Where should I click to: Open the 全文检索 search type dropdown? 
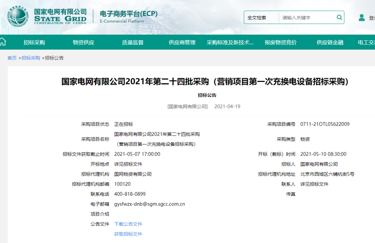click(x=261, y=17)
